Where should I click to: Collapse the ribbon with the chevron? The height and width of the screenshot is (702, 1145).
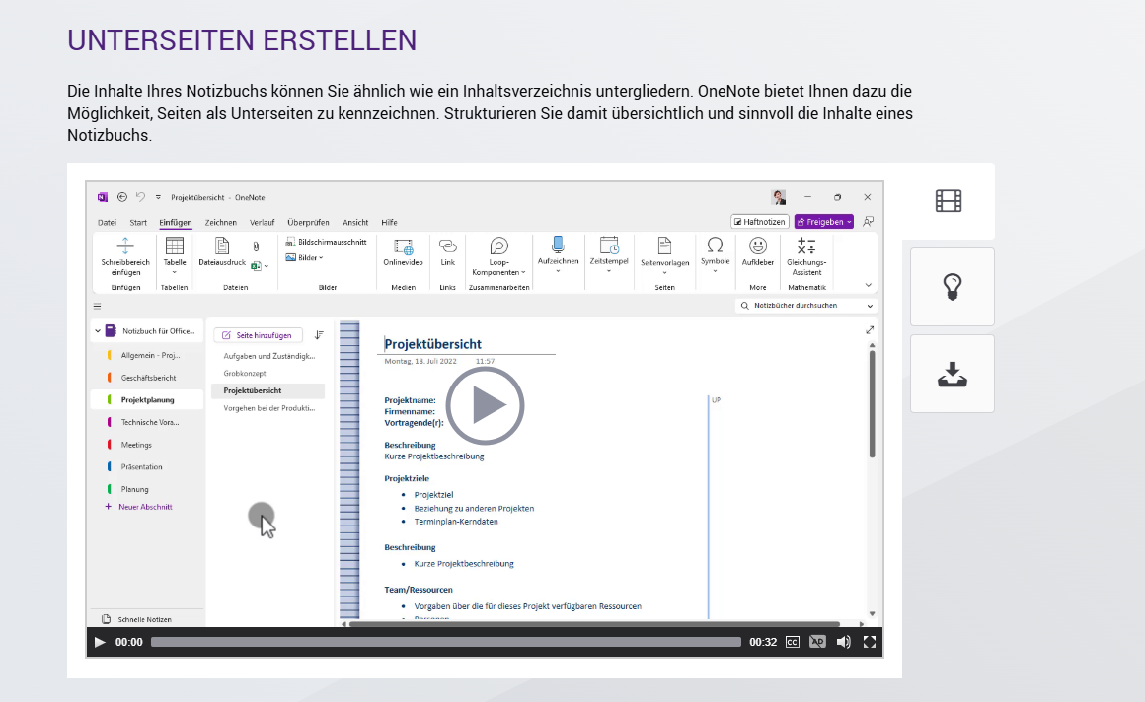tap(869, 285)
